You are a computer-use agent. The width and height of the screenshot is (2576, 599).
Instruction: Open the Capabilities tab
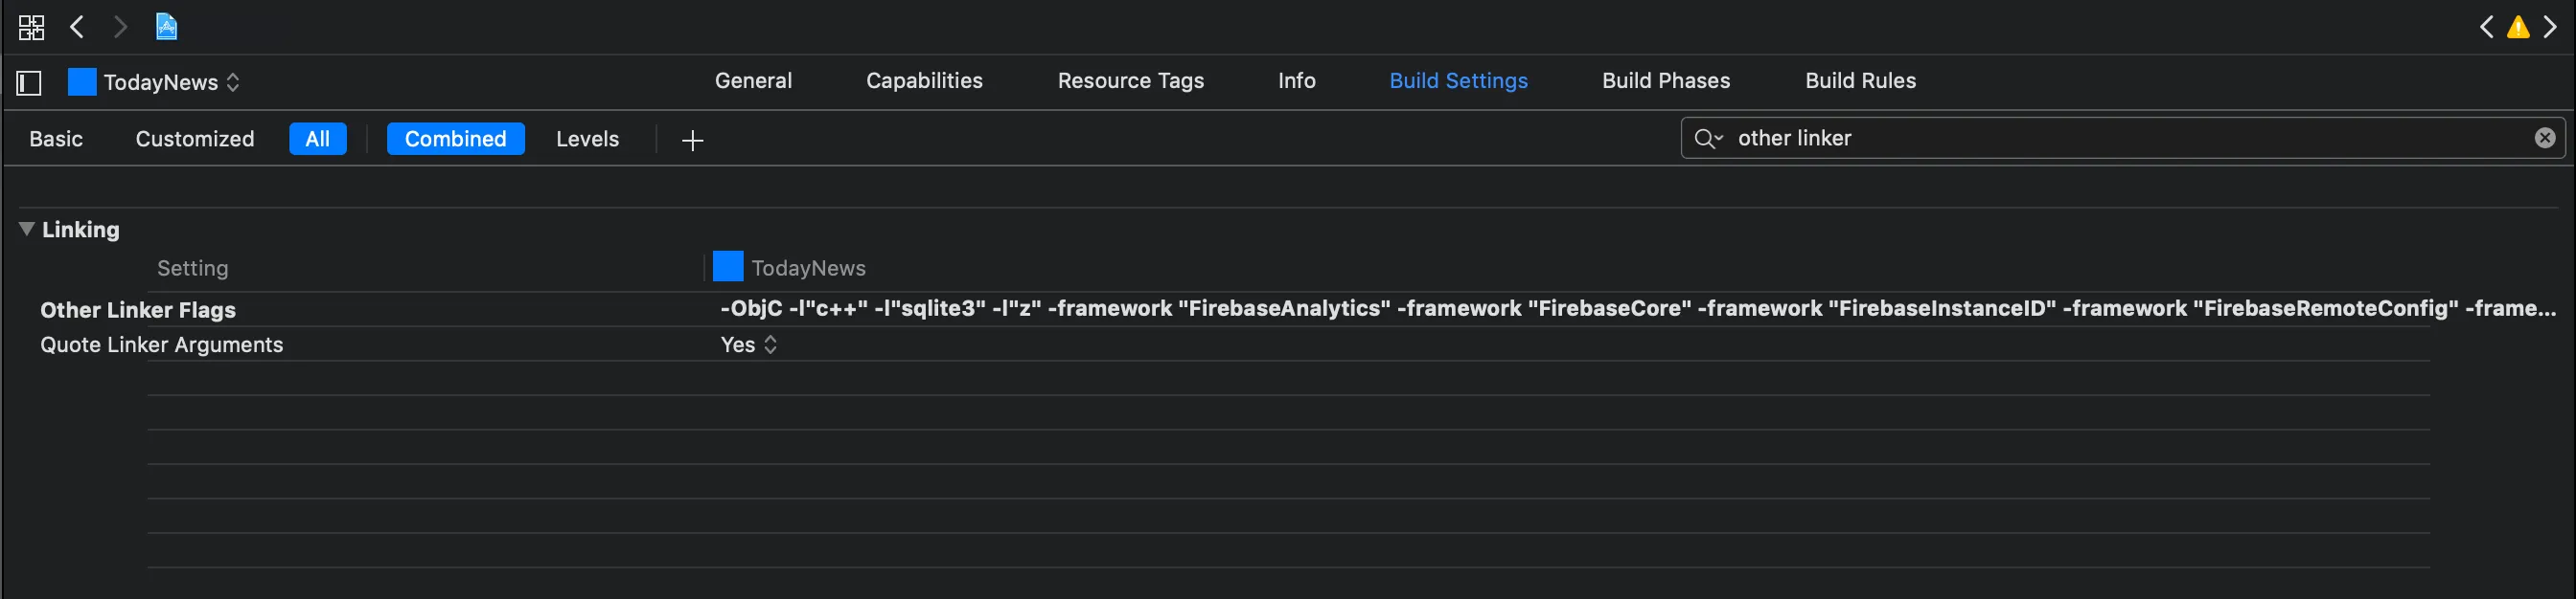click(924, 81)
